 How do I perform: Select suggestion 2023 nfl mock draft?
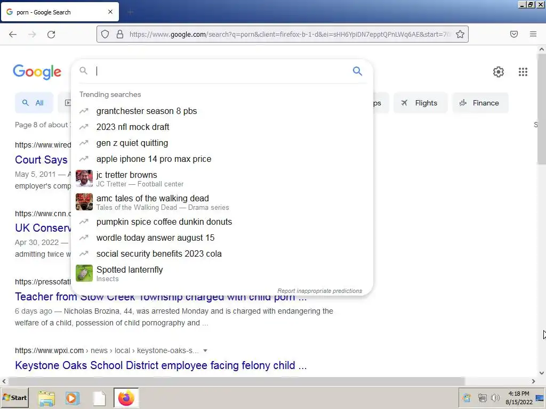222,127
